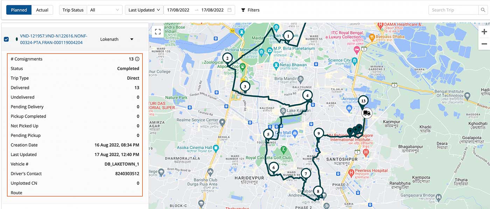Open the calendar icon in date range
The image size is (490, 209).
(230, 10)
